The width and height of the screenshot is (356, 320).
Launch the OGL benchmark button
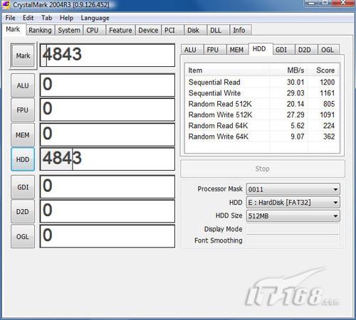pyautogui.click(x=23, y=236)
